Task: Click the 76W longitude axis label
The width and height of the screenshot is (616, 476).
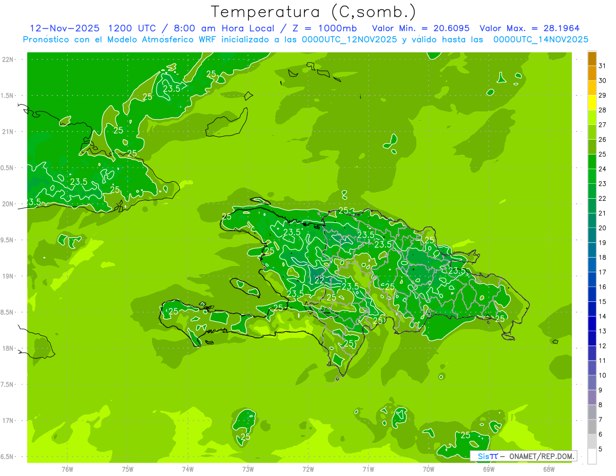Action: (x=67, y=469)
